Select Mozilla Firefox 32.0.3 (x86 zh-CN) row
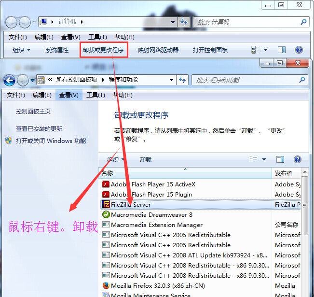Viewport: 314px width, 297px height. [200, 285]
